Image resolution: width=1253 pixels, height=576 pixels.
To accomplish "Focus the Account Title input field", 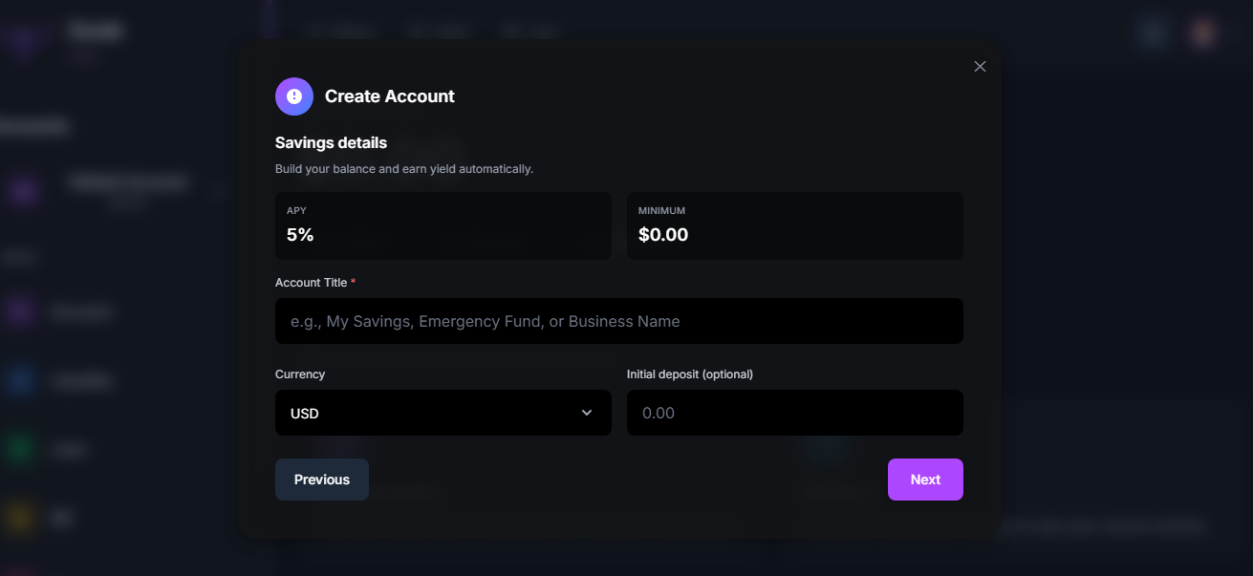I will pos(618,321).
